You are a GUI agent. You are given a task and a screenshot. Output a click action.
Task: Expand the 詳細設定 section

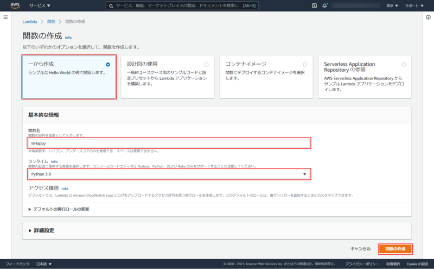(42, 230)
